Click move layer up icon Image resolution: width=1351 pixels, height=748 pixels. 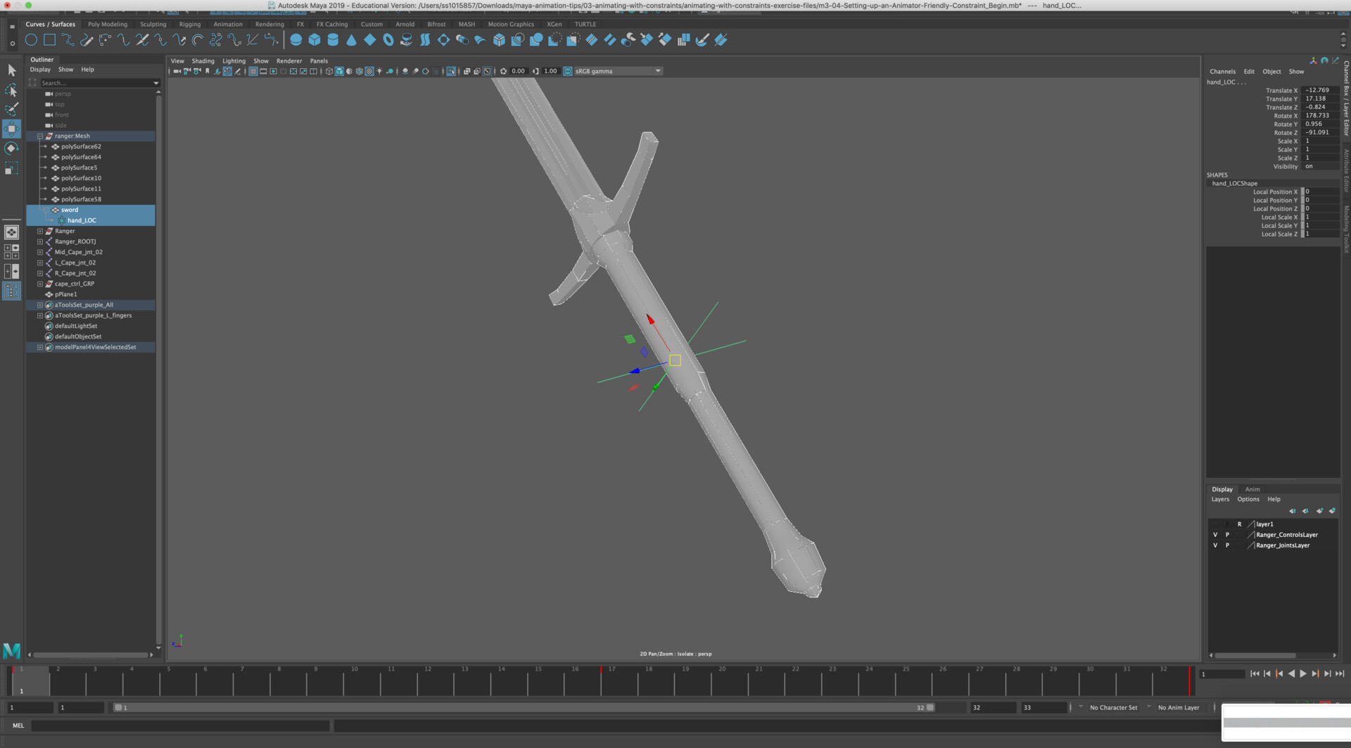click(x=1292, y=511)
